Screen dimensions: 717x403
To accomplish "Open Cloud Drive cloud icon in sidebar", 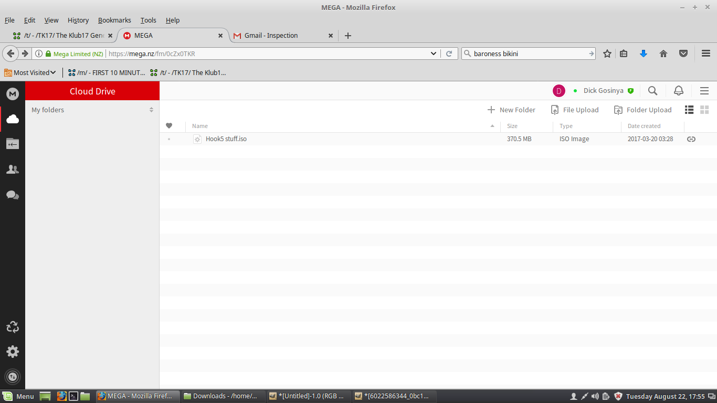I will (13, 119).
